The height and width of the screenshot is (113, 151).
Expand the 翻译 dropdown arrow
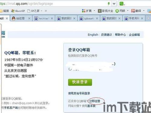144,11
